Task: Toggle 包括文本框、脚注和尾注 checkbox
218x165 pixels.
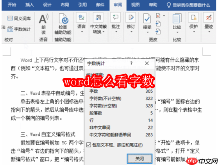Action: [89, 145]
